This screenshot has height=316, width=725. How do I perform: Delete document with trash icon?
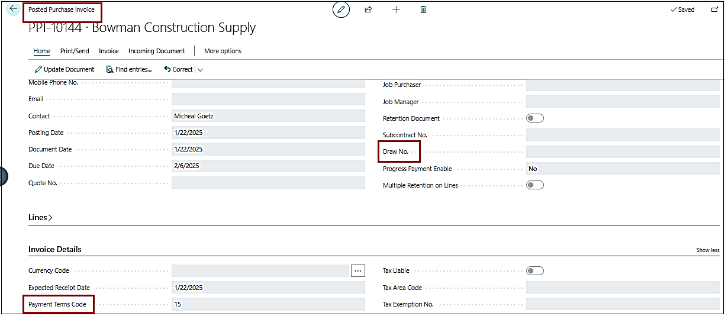coord(423,9)
